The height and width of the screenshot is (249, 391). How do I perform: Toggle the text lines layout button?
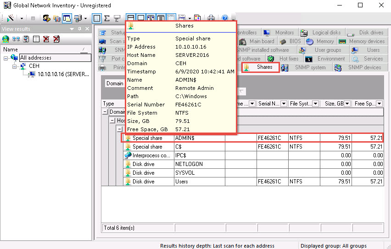coord(161,17)
